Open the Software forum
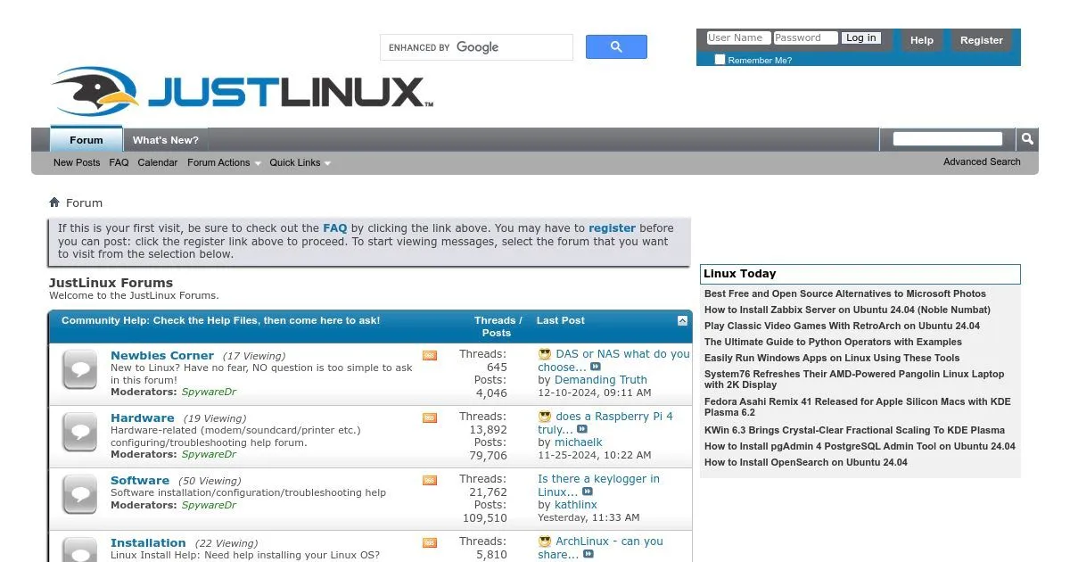Image resolution: width=1070 pixels, height=562 pixels. (140, 480)
